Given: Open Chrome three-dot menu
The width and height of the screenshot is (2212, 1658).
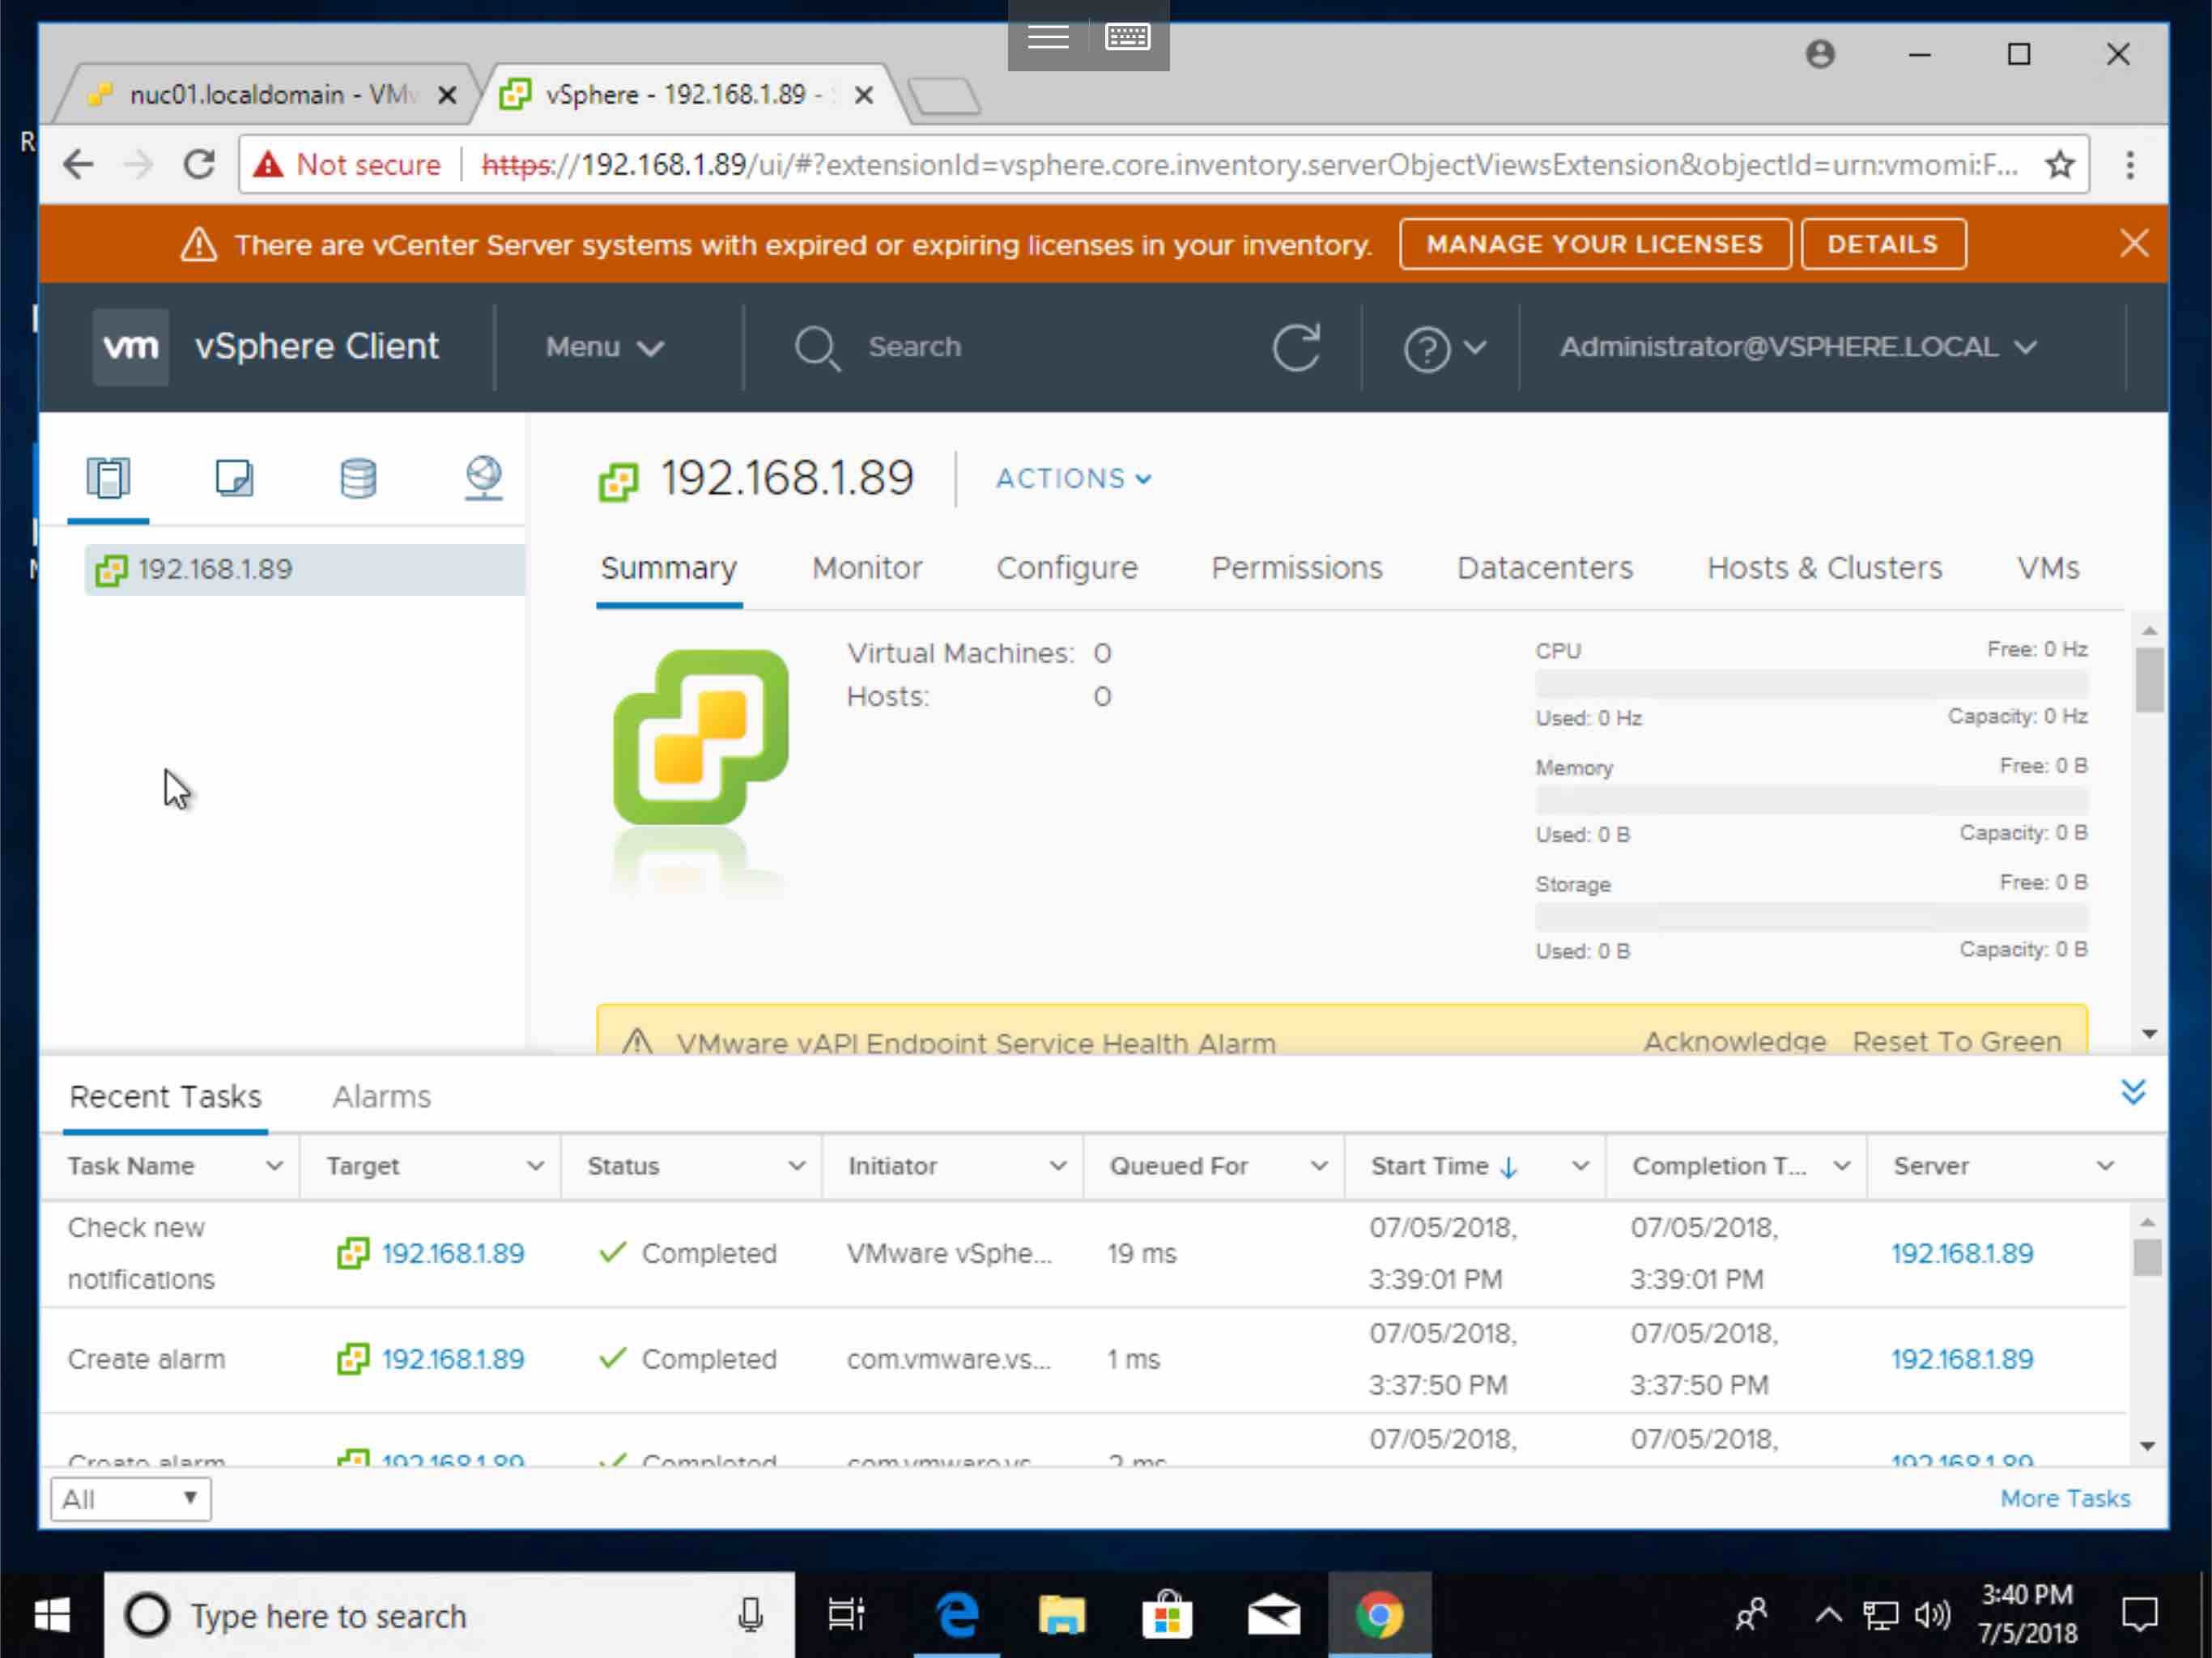Looking at the screenshot, I should 2130,164.
